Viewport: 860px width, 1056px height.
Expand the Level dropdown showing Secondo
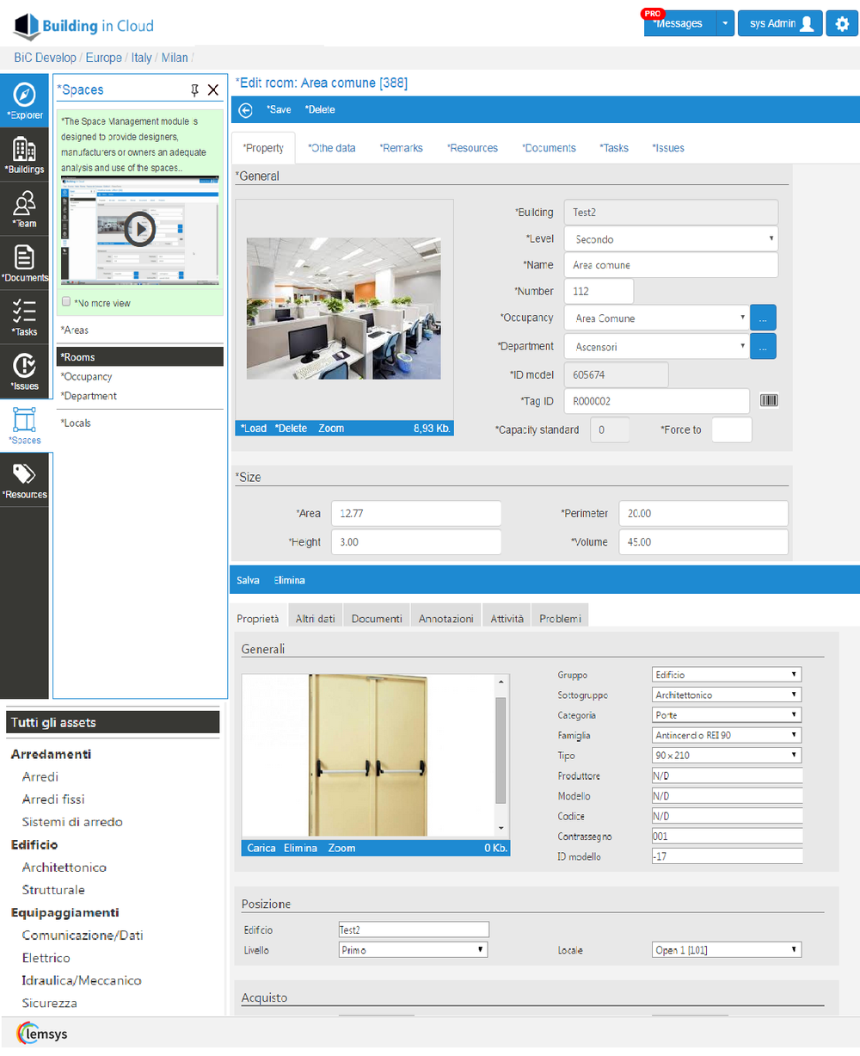[x=671, y=239]
